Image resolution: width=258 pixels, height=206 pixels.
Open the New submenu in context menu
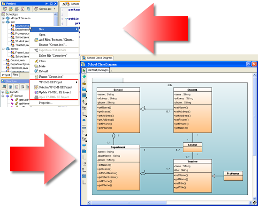pos(54,29)
